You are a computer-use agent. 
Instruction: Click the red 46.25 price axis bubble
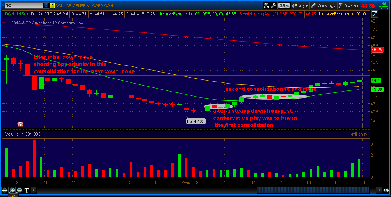[x=377, y=50]
